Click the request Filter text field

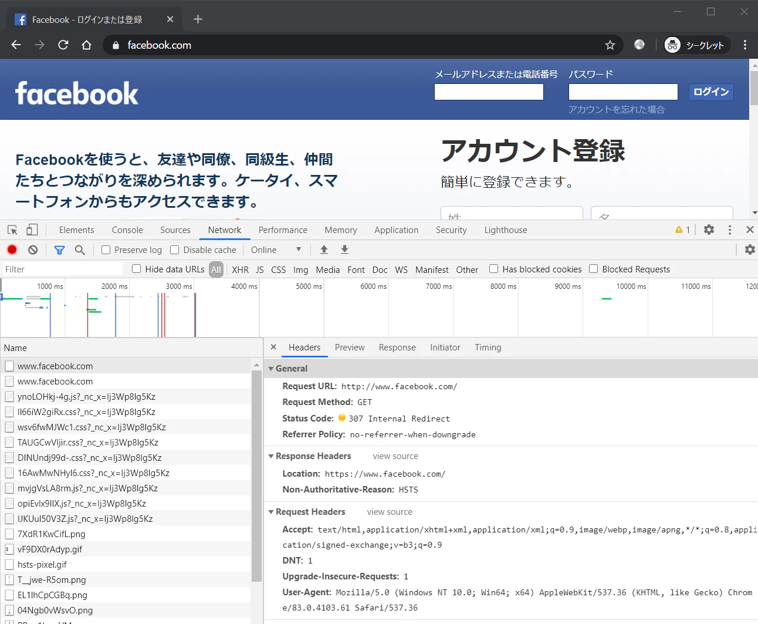pyautogui.click(x=62, y=269)
